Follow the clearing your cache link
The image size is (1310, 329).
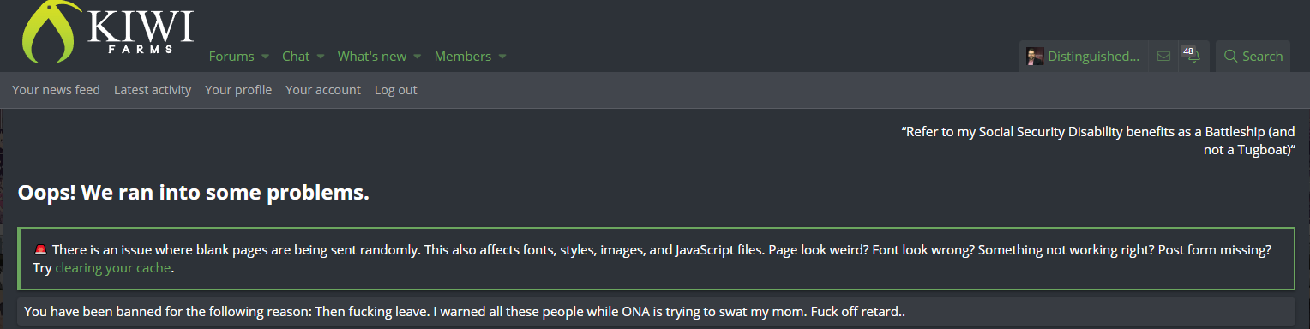point(113,268)
